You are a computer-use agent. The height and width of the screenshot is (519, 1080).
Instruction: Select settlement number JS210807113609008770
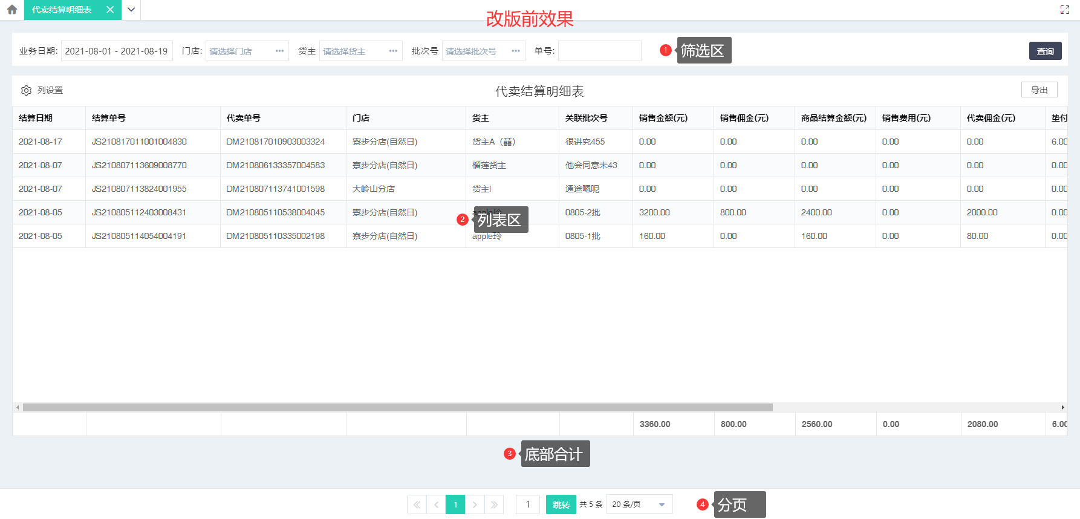coord(139,165)
